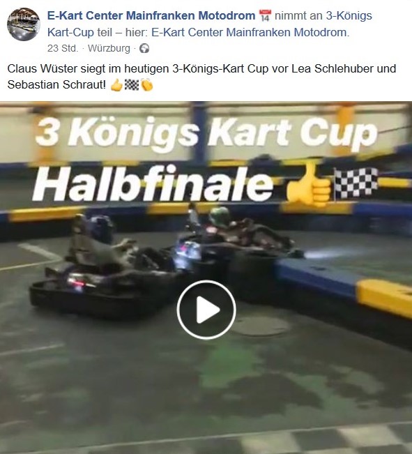The image size is (412, 454).
Task: Click the checkered flag sticker beside Halbfinale
Action: coord(356,183)
